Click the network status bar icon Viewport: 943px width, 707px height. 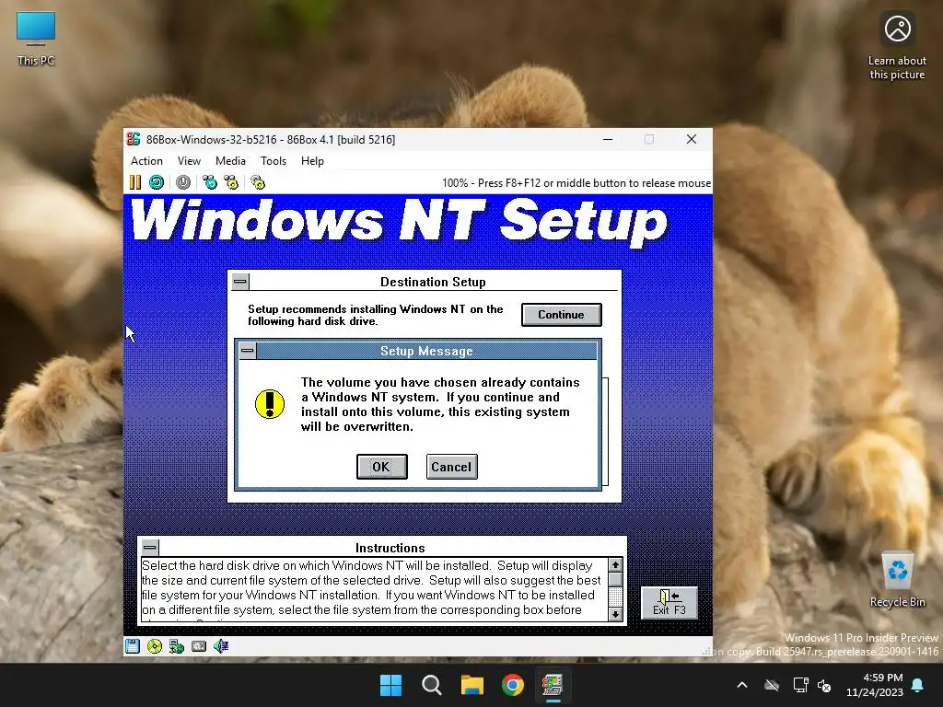point(177,646)
